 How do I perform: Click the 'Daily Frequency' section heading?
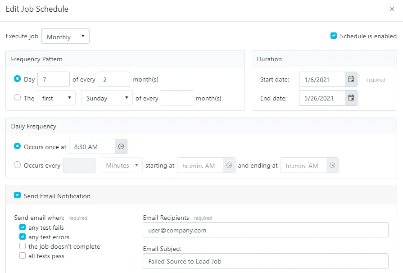click(34, 126)
